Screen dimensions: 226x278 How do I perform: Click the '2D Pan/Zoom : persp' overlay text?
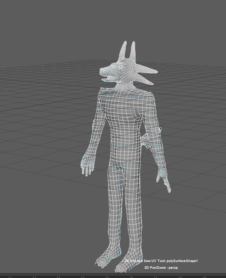click(x=161, y=267)
